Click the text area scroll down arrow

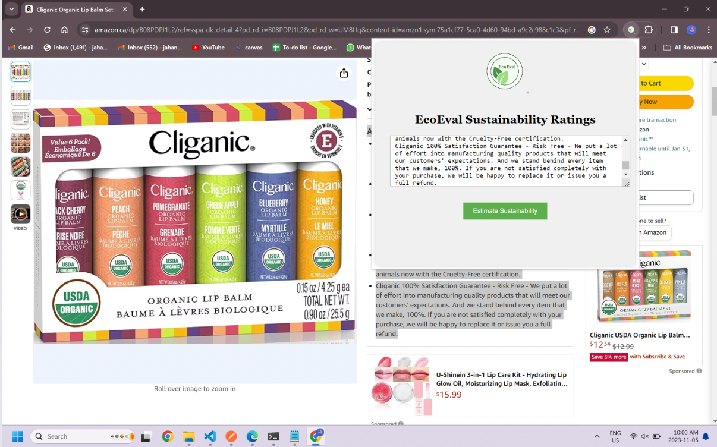point(625,174)
